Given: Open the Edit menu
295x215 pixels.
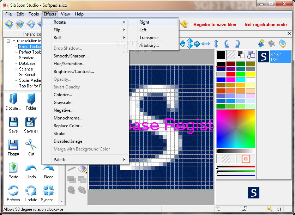Looking at the screenshot, I should point(20,14).
